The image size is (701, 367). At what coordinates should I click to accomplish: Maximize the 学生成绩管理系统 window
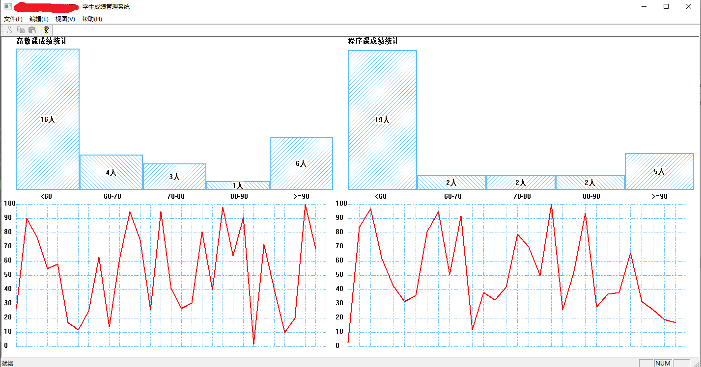tap(666, 6)
